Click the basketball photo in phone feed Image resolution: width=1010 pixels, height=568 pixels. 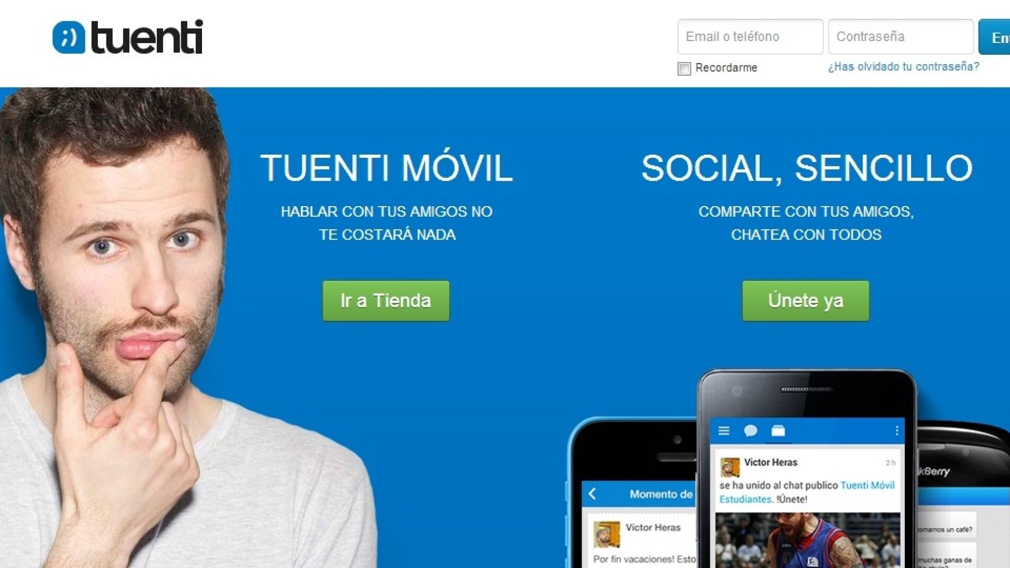coord(807,540)
